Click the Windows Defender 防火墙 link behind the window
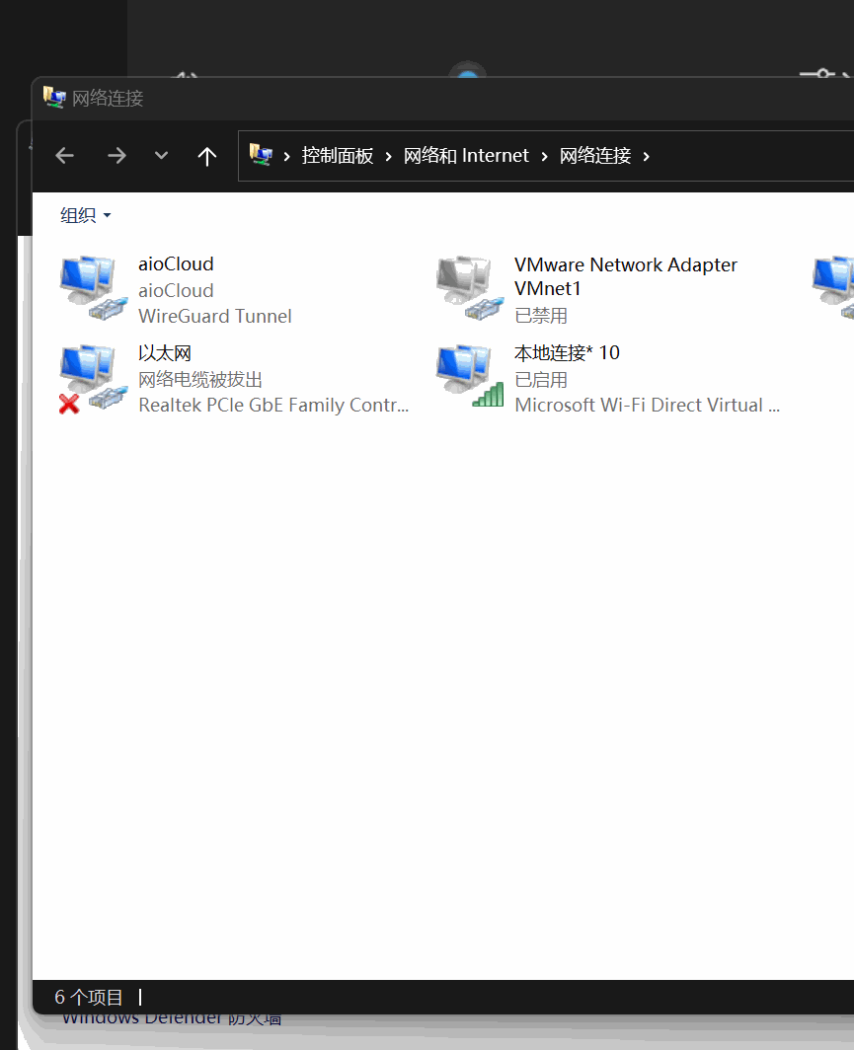The image size is (854, 1050). coord(172,1020)
